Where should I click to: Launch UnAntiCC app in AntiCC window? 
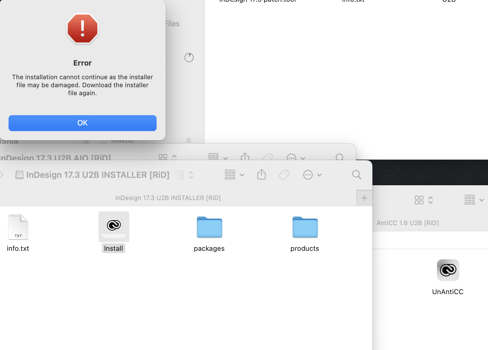(448, 270)
